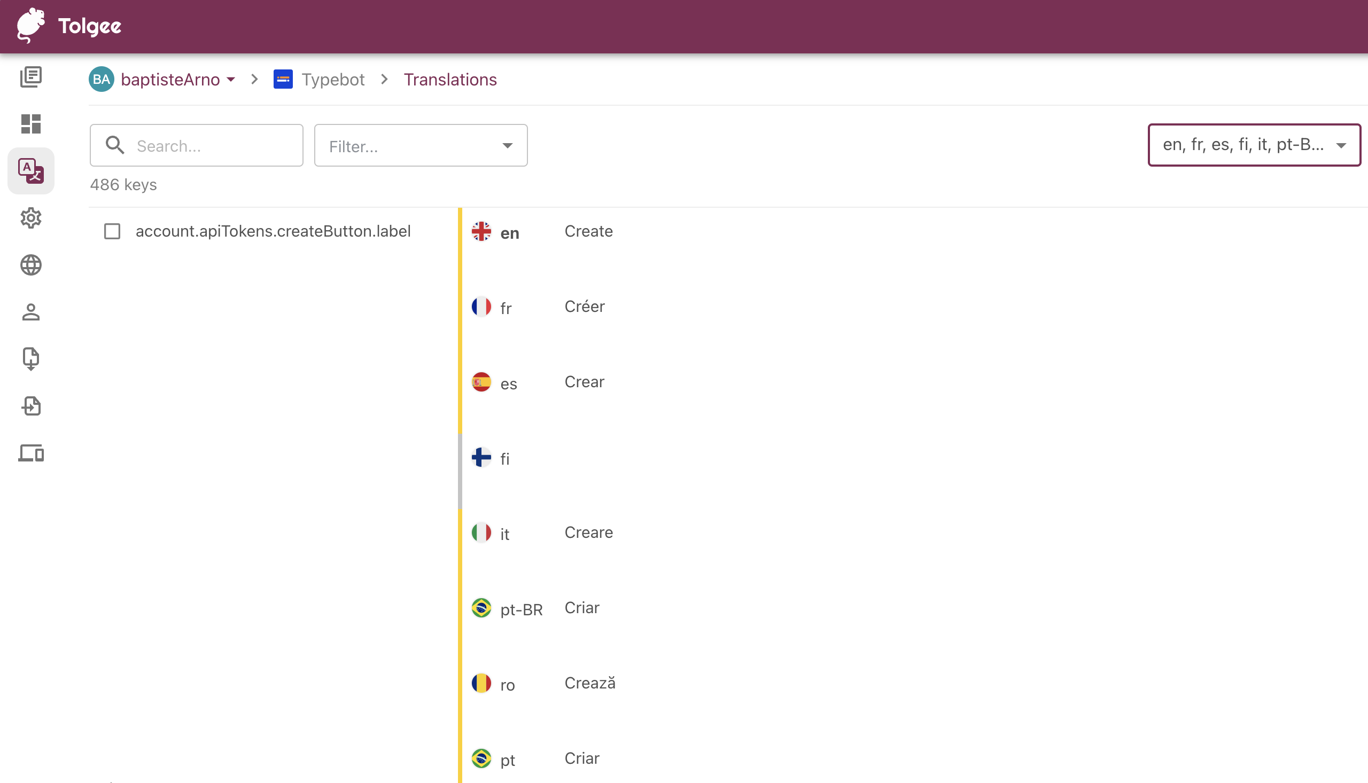
Task: Open members person sidebar icon
Action: pyautogui.click(x=30, y=312)
